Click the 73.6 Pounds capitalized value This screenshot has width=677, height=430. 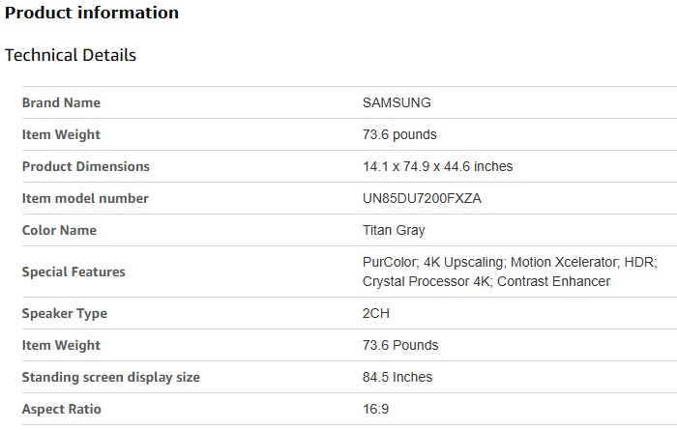click(x=400, y=345)
